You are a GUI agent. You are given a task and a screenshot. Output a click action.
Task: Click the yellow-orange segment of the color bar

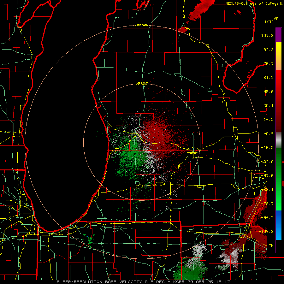[x=279, y=56]
